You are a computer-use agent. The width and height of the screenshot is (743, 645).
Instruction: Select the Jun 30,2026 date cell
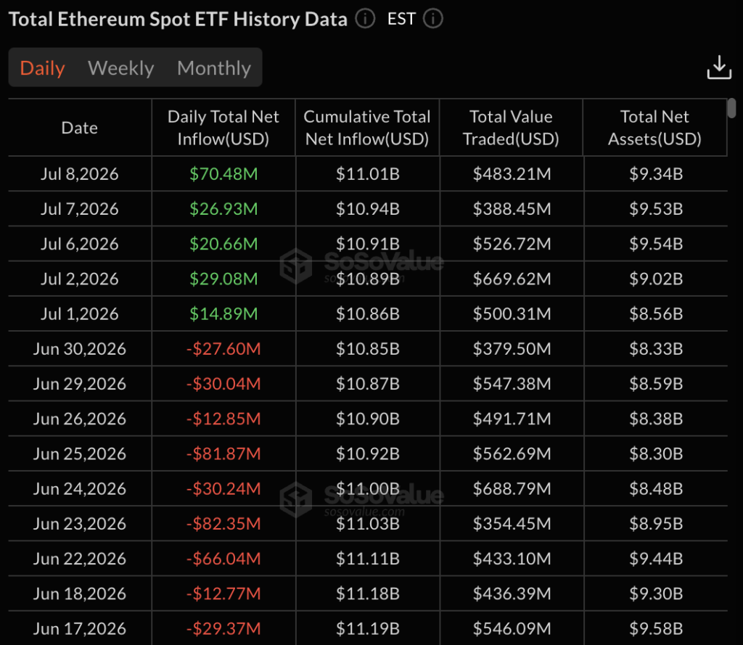[x=80, y=349]
